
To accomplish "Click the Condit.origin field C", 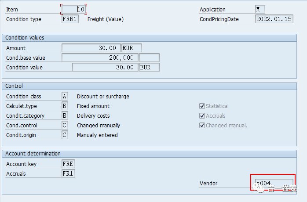I will 65,135.
